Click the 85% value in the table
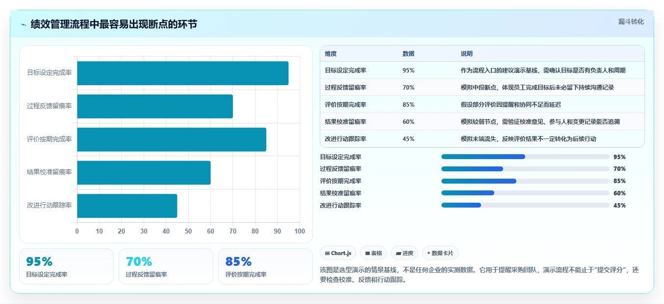The height and width of the screenshot is (304, 664). [x=409, y=105]
